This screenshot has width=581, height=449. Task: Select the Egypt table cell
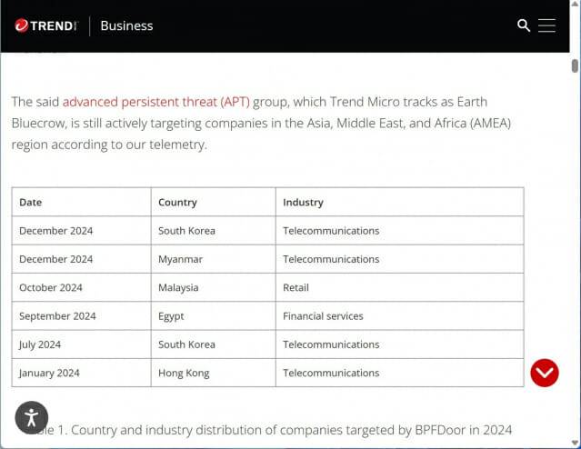click(214, 316)
